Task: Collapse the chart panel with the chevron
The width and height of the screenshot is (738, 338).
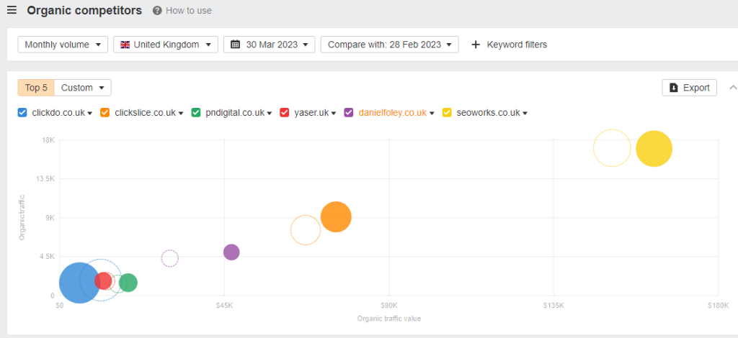Action: coord(733,88)
